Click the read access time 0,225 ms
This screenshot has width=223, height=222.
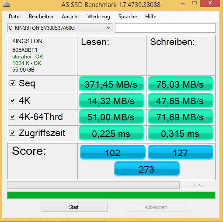coord(111,133)
